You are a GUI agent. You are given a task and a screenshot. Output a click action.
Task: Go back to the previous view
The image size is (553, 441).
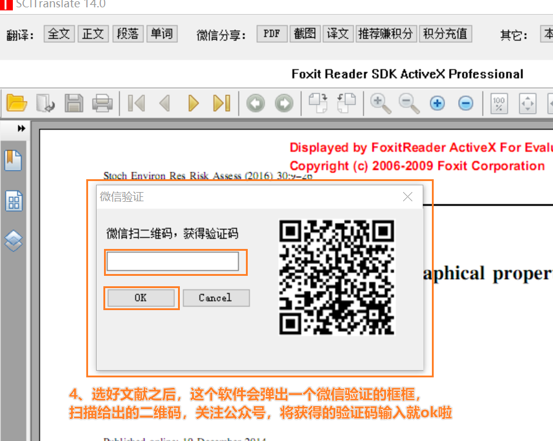[x=256, y=103]
